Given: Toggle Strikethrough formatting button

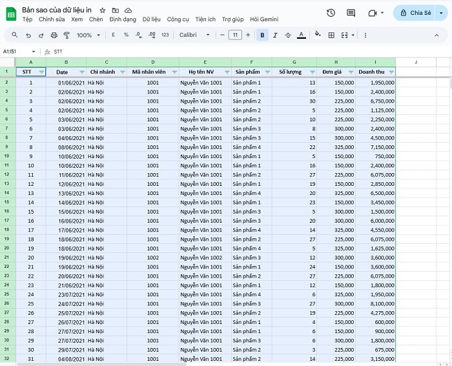Looking at the screenshot, I should [287, 35].
